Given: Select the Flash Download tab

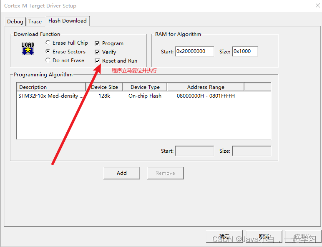Looking at the screenshot, I should (68, 21).
